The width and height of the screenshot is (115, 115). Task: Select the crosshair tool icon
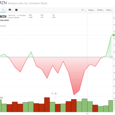[x=3, y=10]
